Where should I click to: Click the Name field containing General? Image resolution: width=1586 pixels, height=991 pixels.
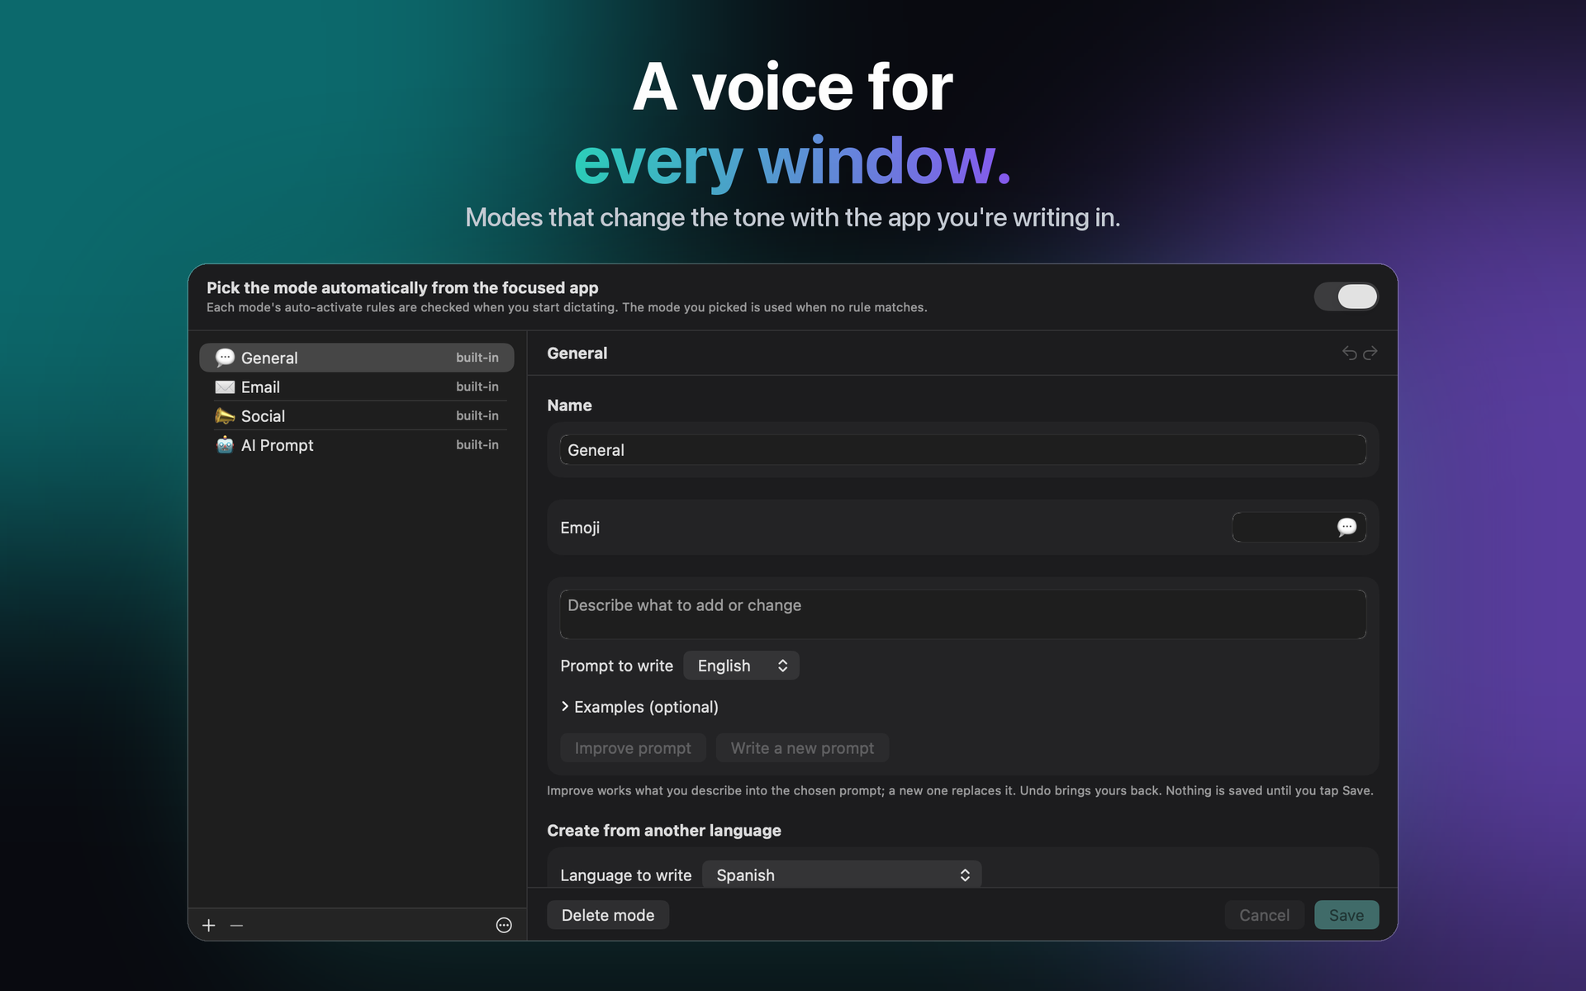[x=963, y=450]
